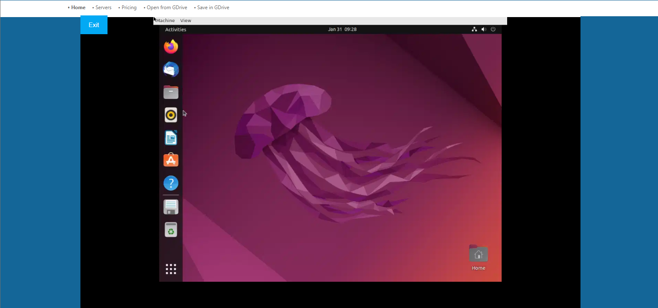
Task: Open Ubuntu Software store
Action: pos(171,160)
